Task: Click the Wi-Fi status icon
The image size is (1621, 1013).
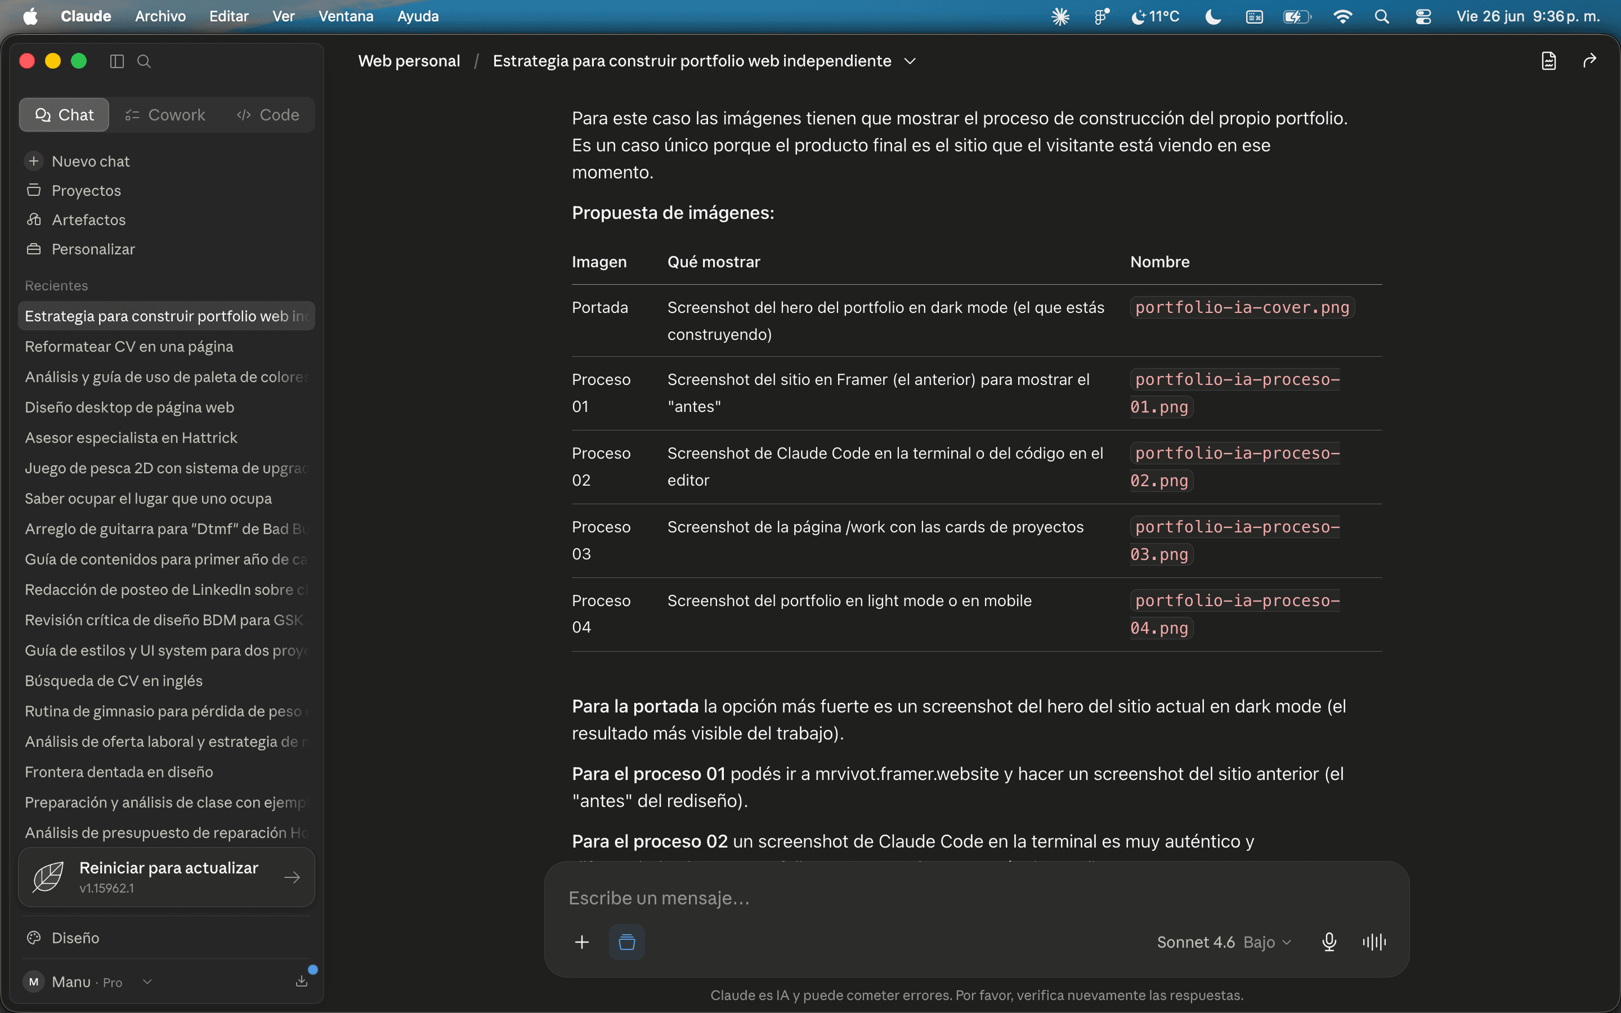Action: [1342, 16]
